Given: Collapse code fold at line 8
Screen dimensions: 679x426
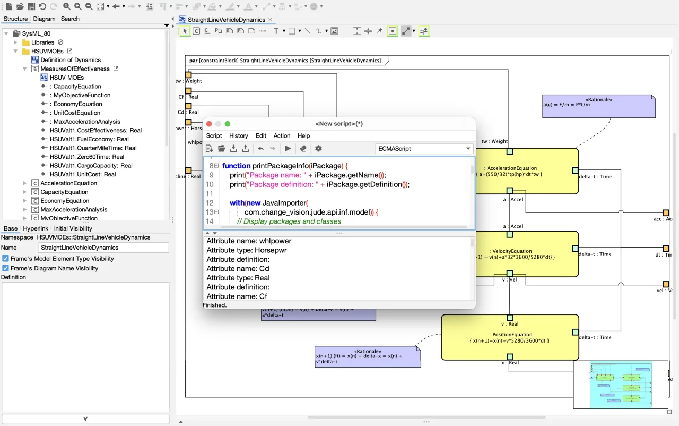Looking at the screenshot, I should 216,166.
